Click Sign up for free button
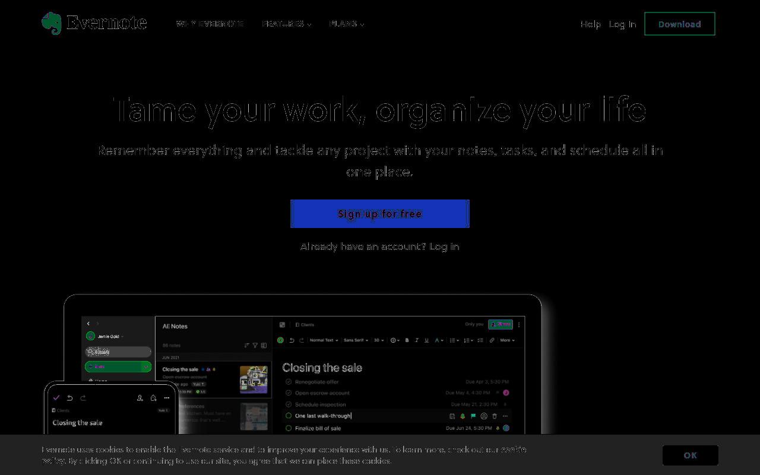The image size is (760, 475). (380, 214)
